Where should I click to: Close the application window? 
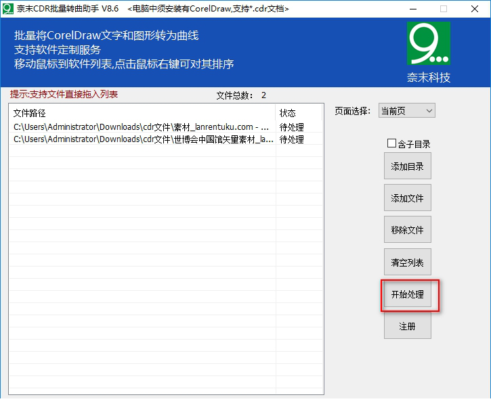point(475,9)
